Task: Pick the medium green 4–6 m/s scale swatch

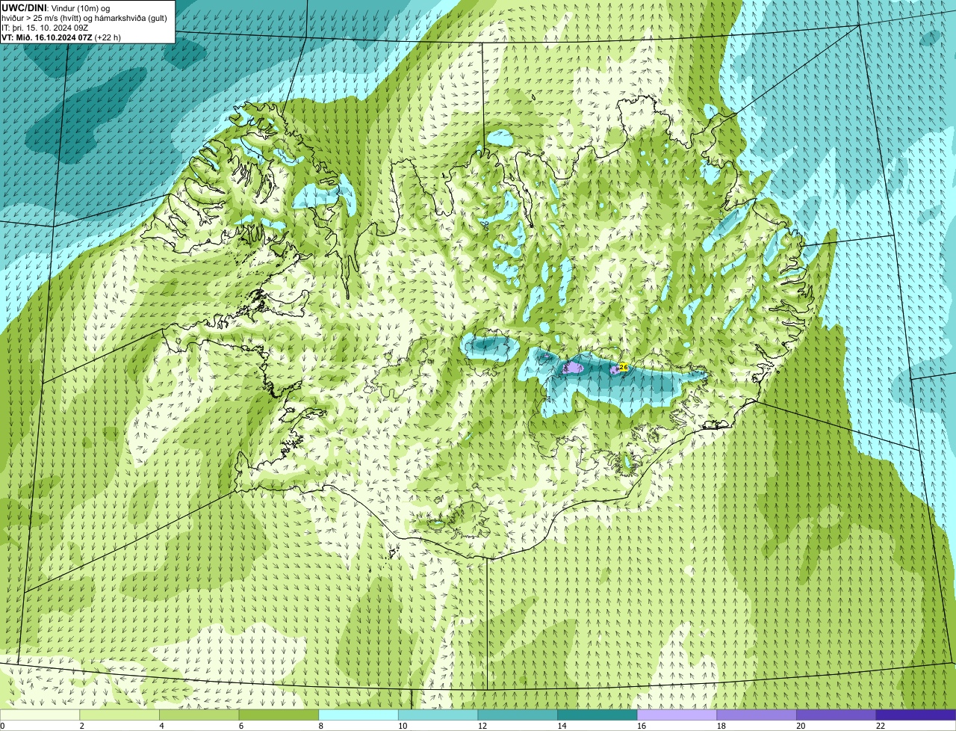Action: coord(199,715)
